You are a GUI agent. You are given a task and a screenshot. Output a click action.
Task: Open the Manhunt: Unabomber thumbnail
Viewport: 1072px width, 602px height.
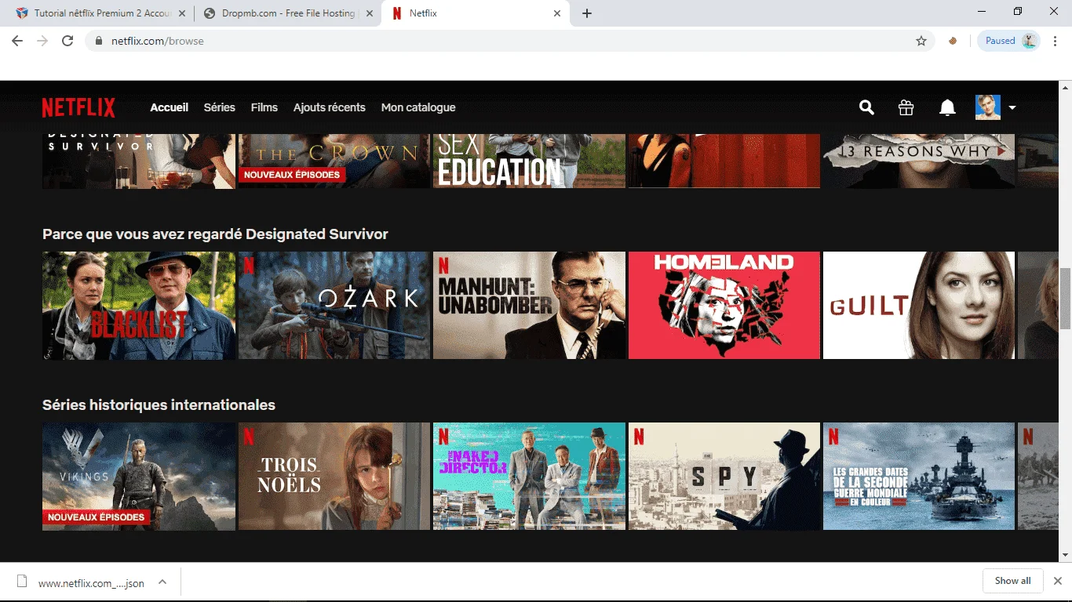coord(530,306)
